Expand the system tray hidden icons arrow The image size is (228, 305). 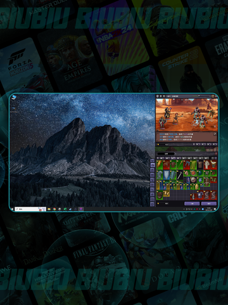[184, 209]
